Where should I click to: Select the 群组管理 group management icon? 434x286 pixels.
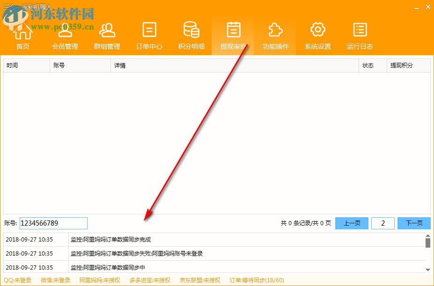click(106, 35)
